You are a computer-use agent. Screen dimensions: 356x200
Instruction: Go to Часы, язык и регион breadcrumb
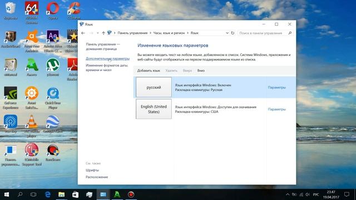pos(169,33)
